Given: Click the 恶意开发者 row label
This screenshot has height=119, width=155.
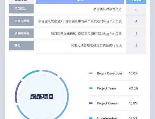Looking at the screenshot, I should (x=21, y=21).
